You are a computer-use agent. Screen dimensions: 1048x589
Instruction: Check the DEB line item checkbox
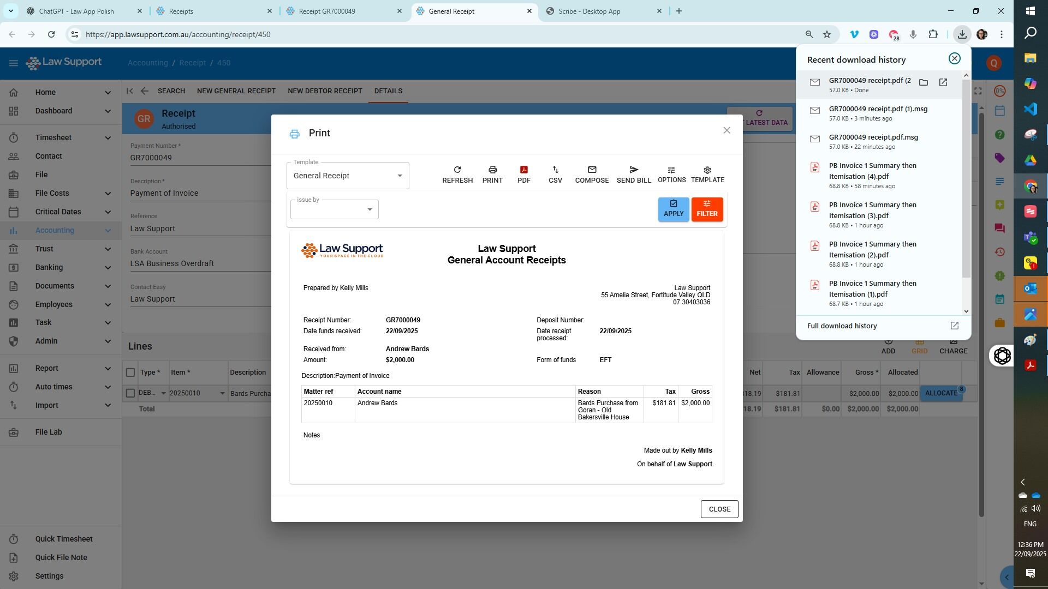130,393
